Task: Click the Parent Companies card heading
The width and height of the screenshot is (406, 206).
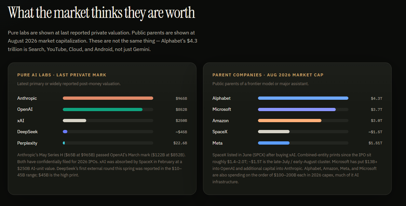Action: pyautogui.click(x=268, y=75)
